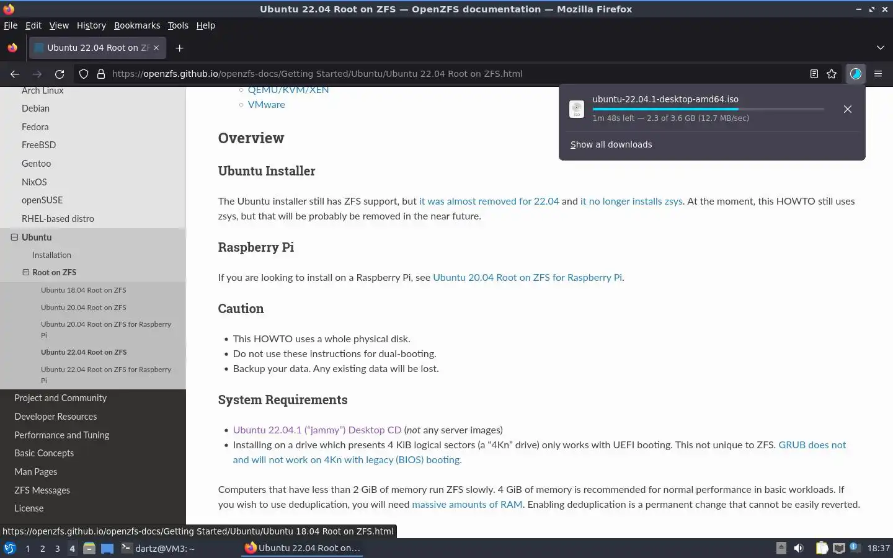
Task: Open the View menu
Action: point(59,25)
